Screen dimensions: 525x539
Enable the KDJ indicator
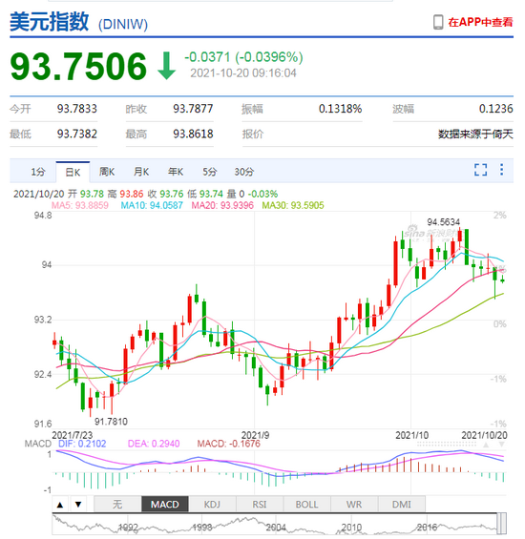[x=212, y=505]
